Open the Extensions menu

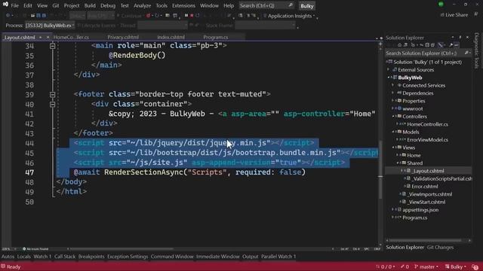(x=183, y=5)
